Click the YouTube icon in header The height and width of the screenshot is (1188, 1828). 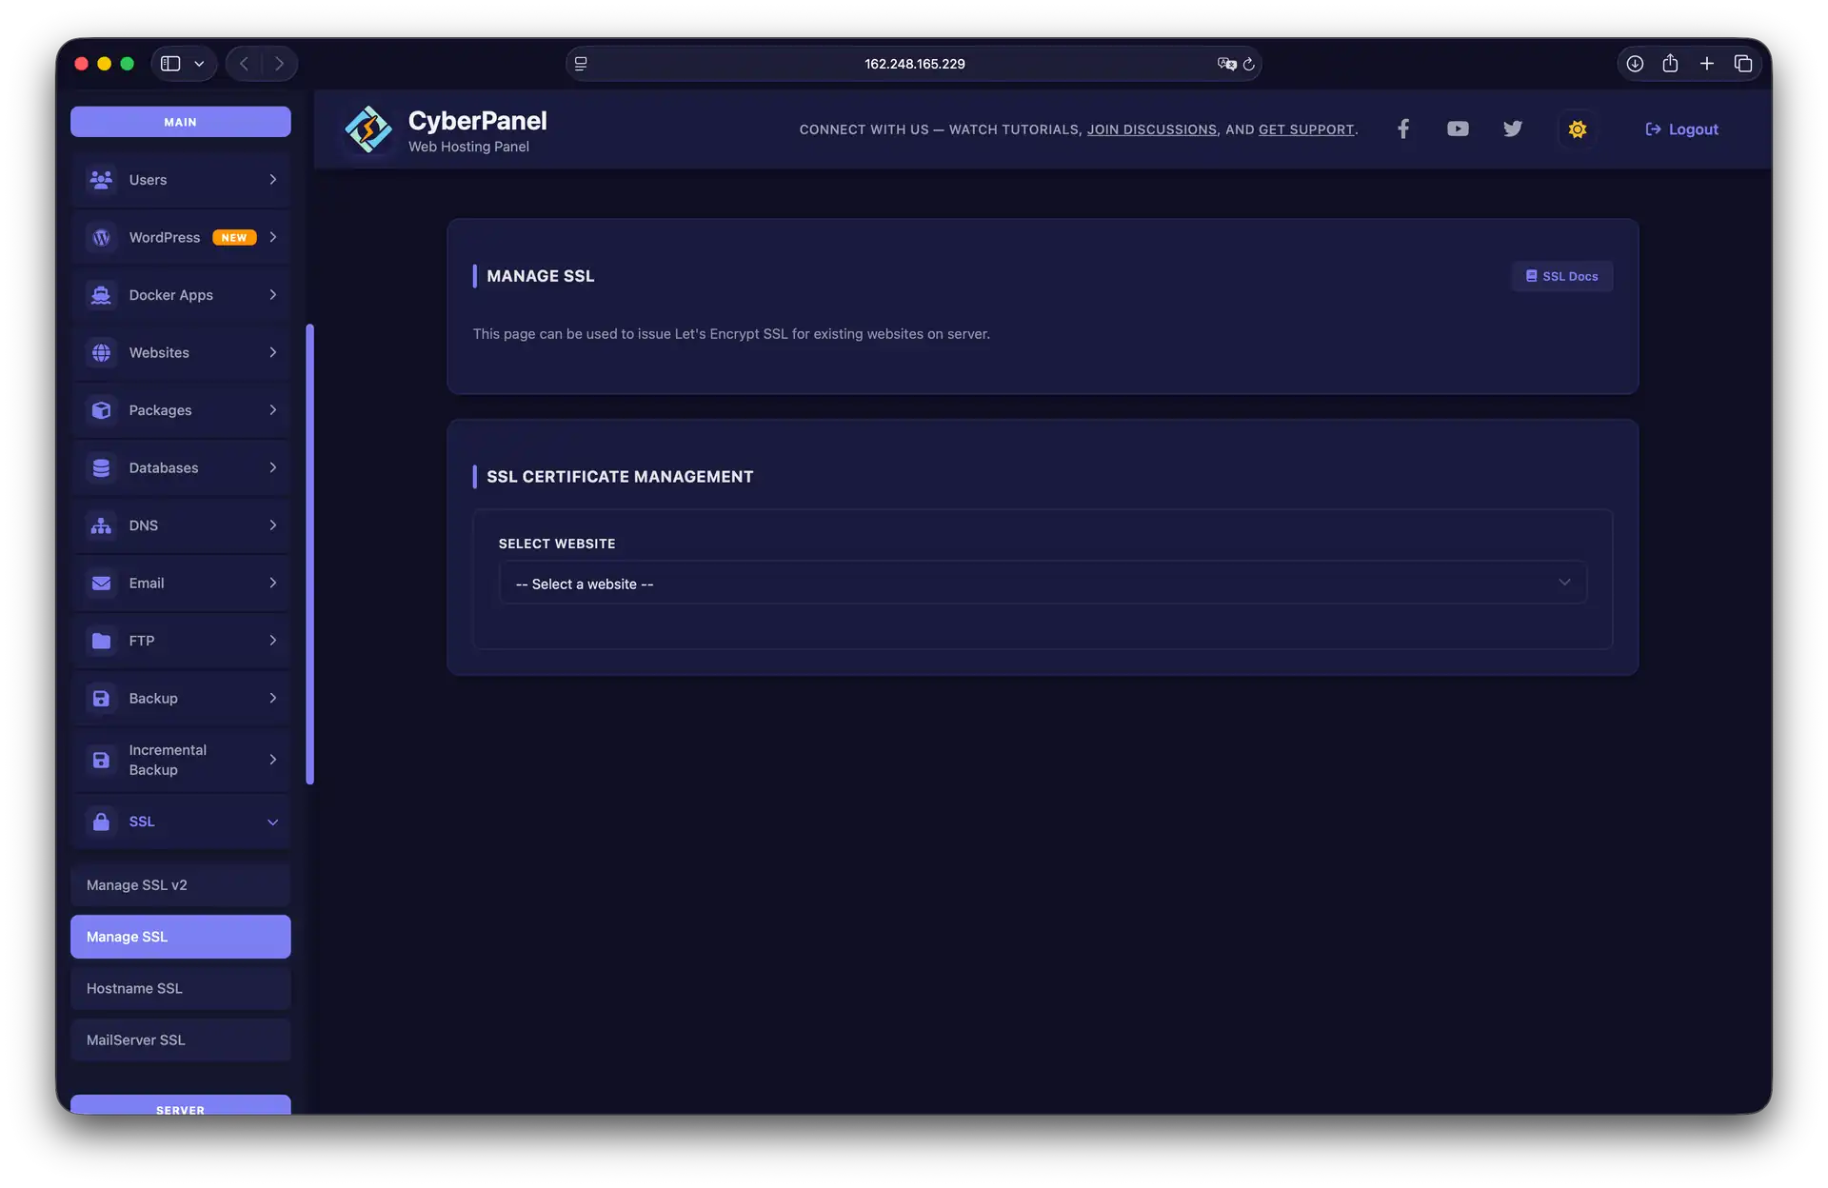tap(1458, 128)
